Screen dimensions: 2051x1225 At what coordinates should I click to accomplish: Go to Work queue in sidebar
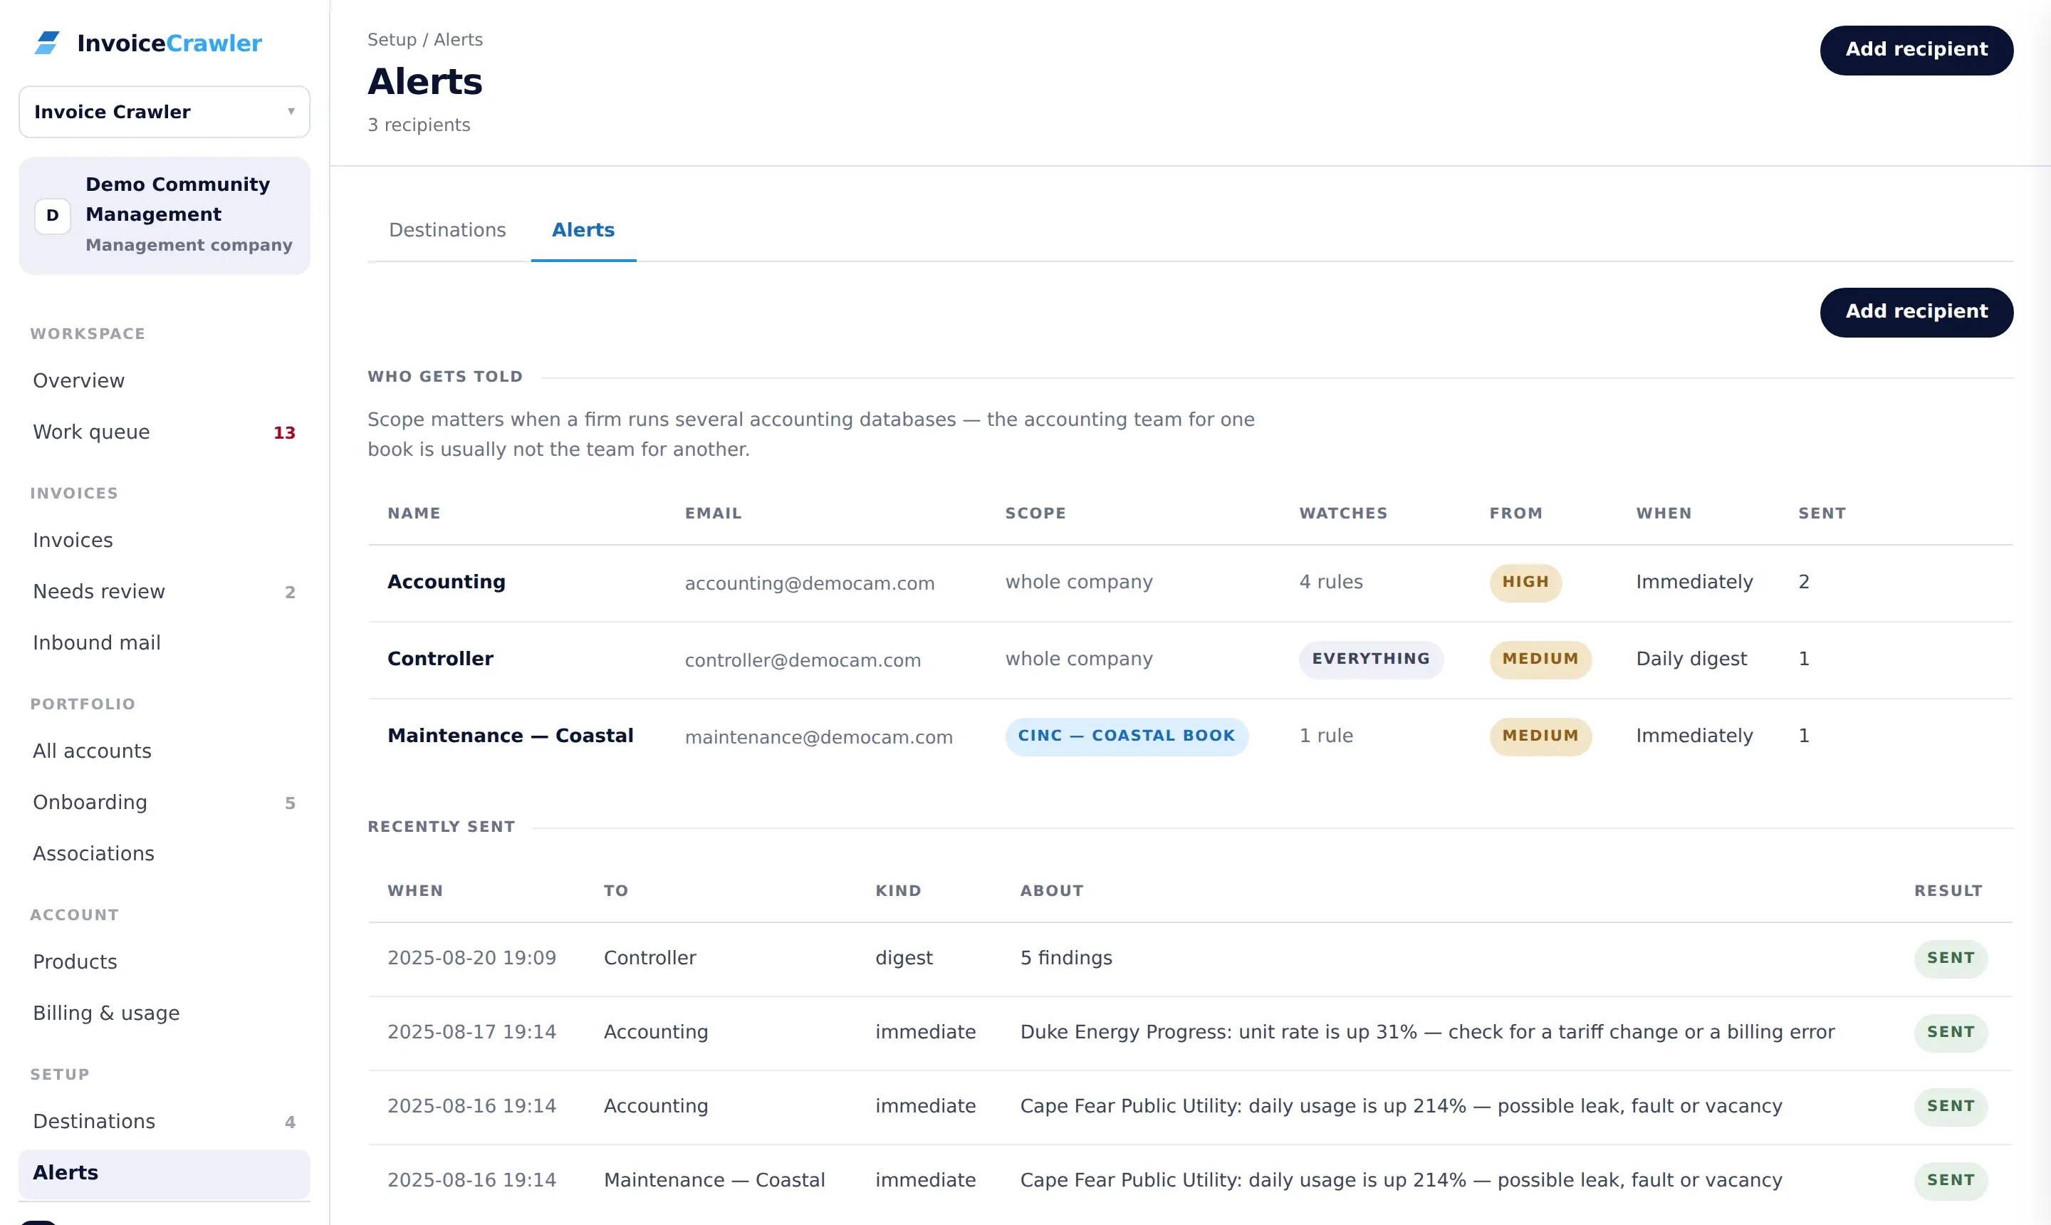coord(165,432)
